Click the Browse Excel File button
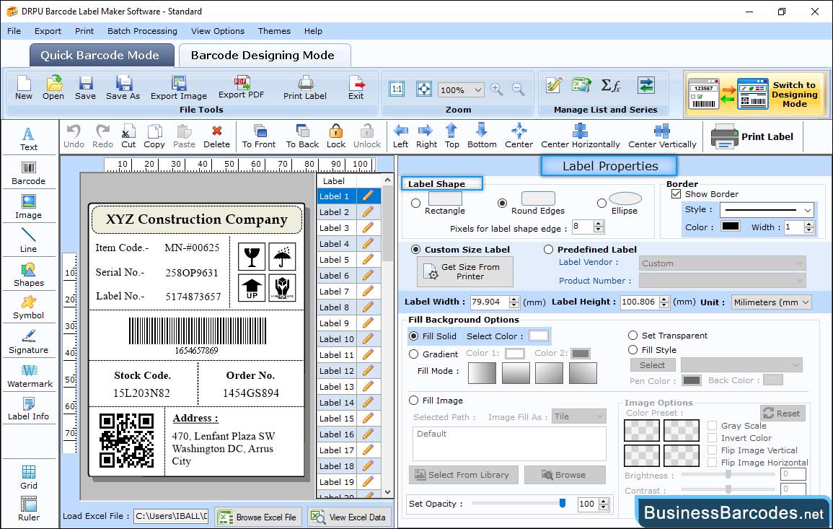Viewport: 833px width, 529px height. coord(258,517)
